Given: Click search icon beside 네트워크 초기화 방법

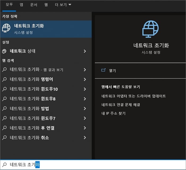Looking at the screenshot, I should coord(5,108).
